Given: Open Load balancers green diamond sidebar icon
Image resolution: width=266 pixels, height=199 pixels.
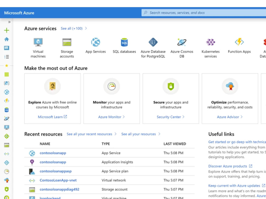Looking at the screenshot, I should tap(7, 136).
